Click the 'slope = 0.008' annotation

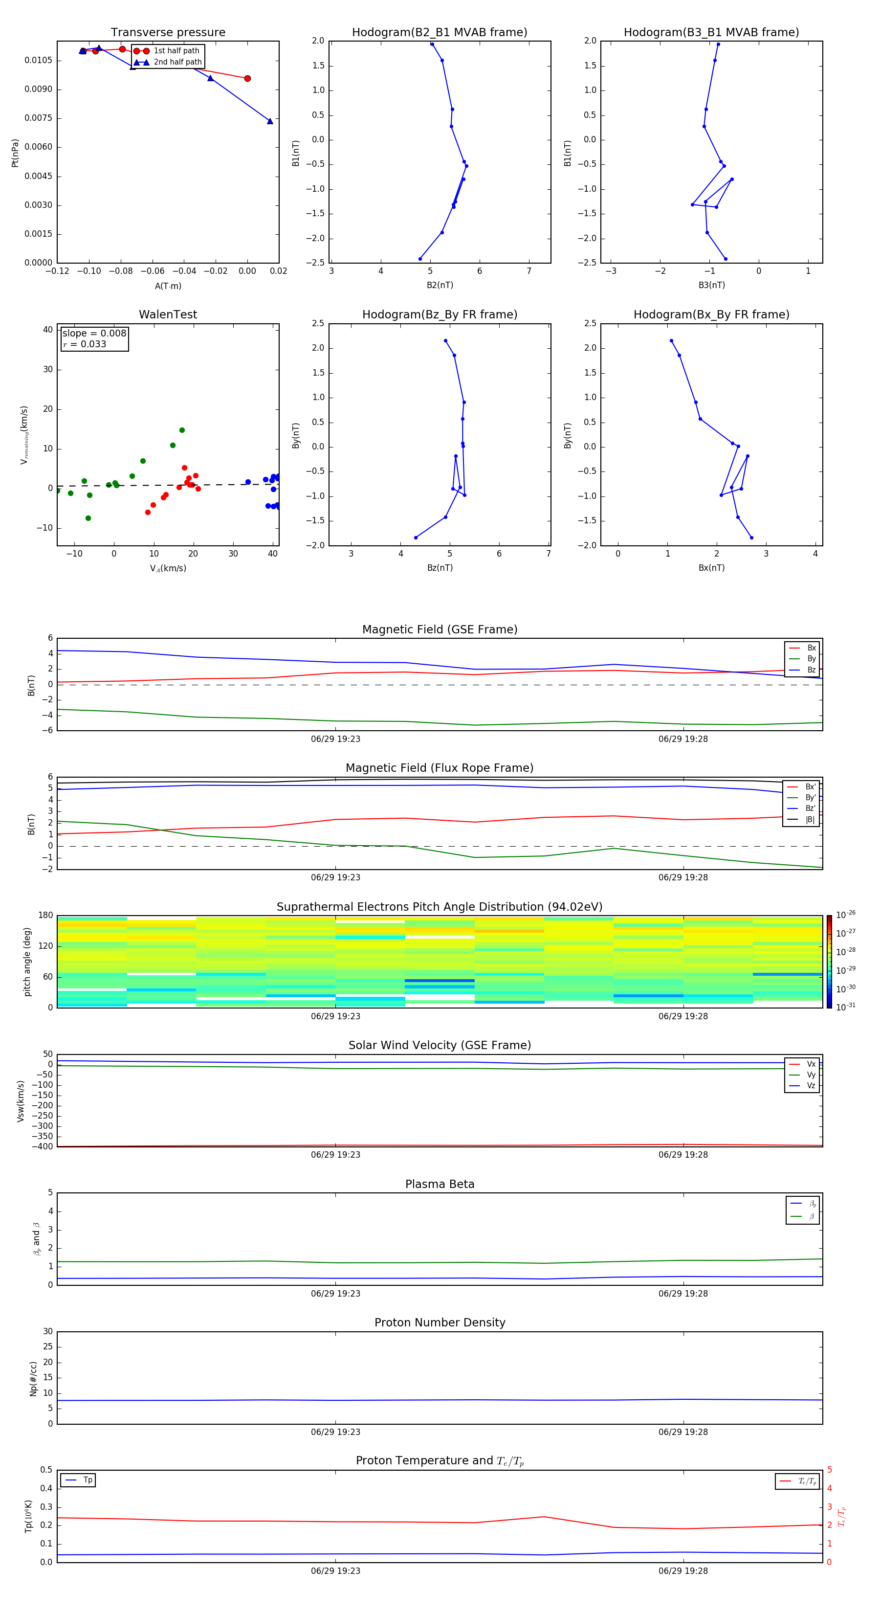coord(94,334)
